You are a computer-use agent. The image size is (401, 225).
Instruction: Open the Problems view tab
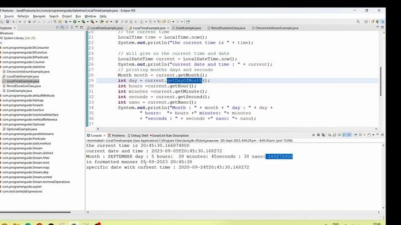point(117,136)
